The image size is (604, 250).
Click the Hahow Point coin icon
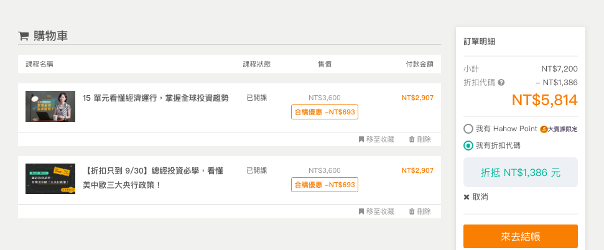click(x=544, y=129)
